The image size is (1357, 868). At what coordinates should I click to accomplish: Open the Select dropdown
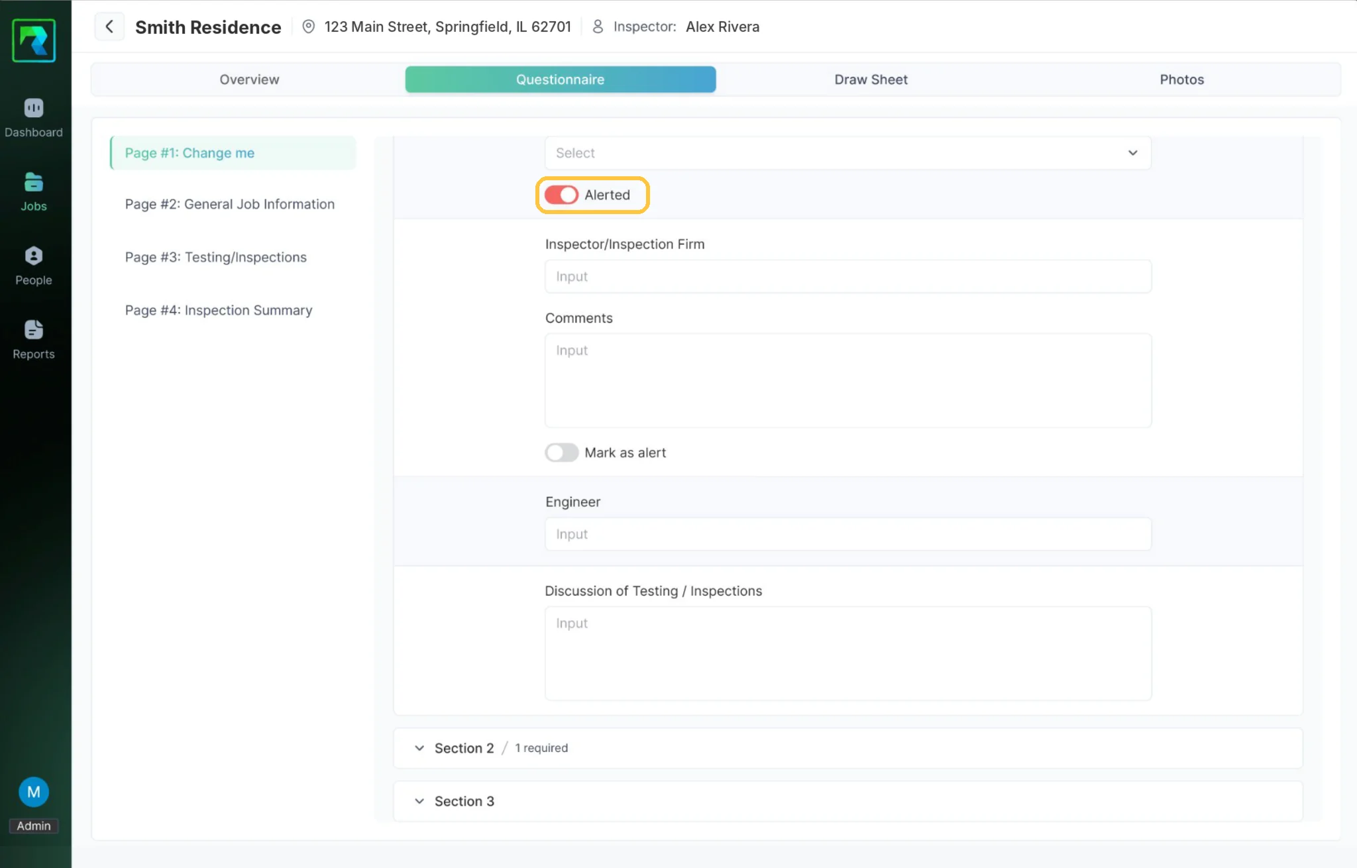848,153
